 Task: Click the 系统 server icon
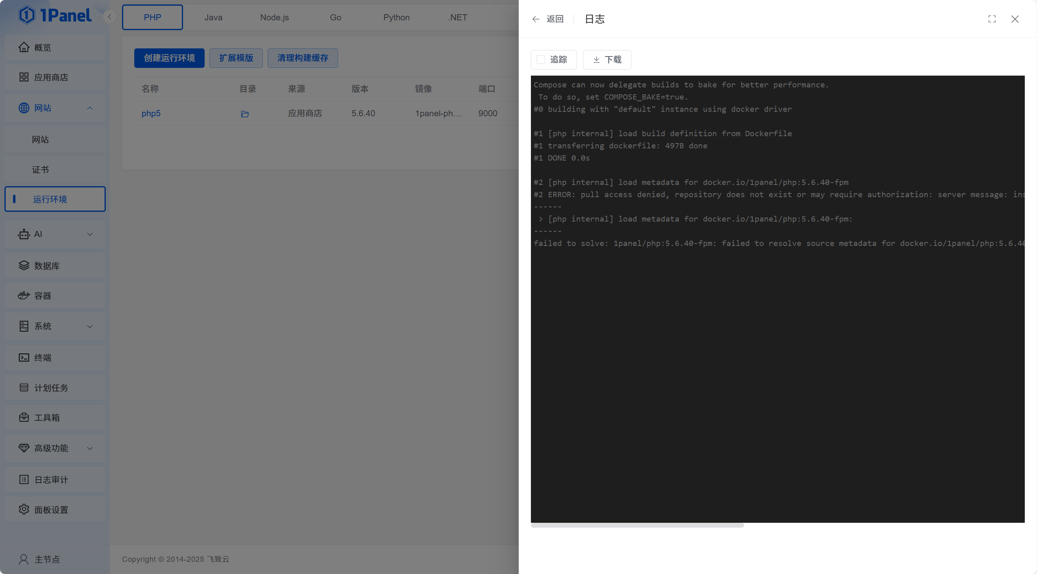[24, 326]
